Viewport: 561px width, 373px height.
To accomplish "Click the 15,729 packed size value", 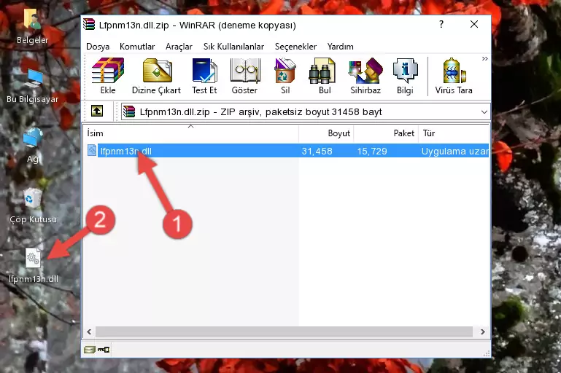I will click(x=372, y=151).
